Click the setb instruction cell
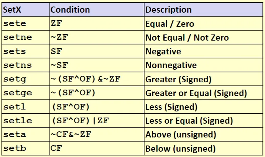 [x=15, y=149]
